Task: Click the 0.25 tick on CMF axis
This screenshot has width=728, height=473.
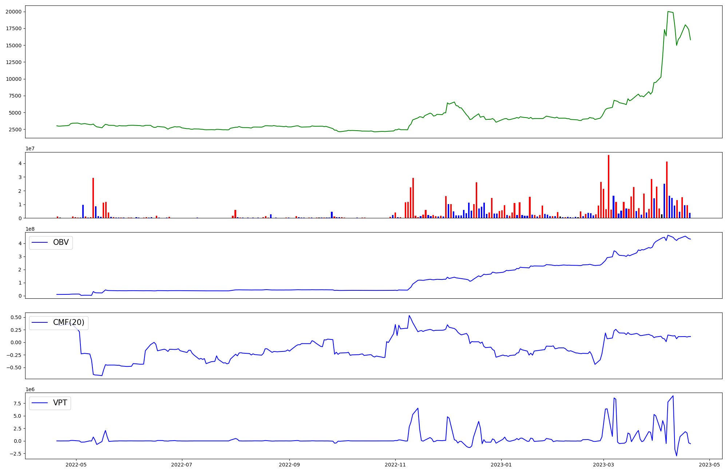Action: click(16, 330)
